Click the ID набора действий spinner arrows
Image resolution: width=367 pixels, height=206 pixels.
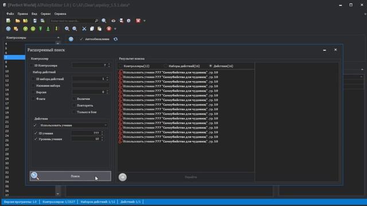107,79
